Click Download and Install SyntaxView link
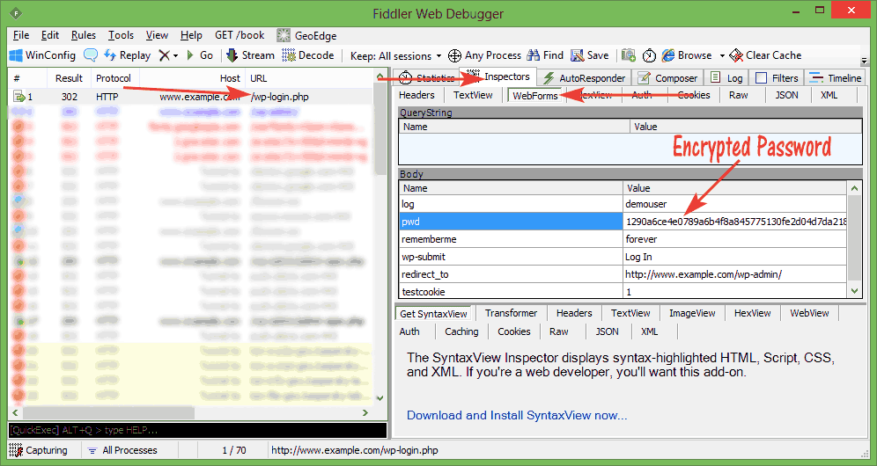877x466 pixels. point(517,415)
